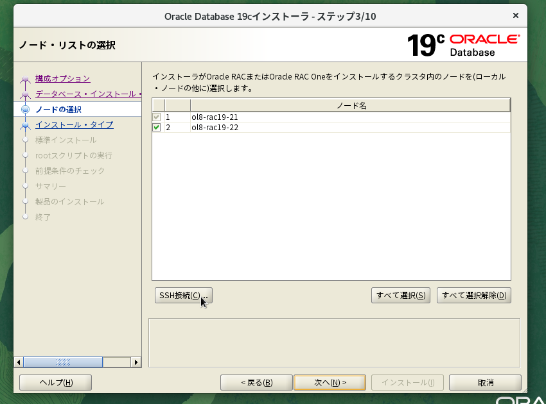This screenshot has width=546, height=404.
Task: Click the Oracle 19c Database logo
Action: coord(464,45)
